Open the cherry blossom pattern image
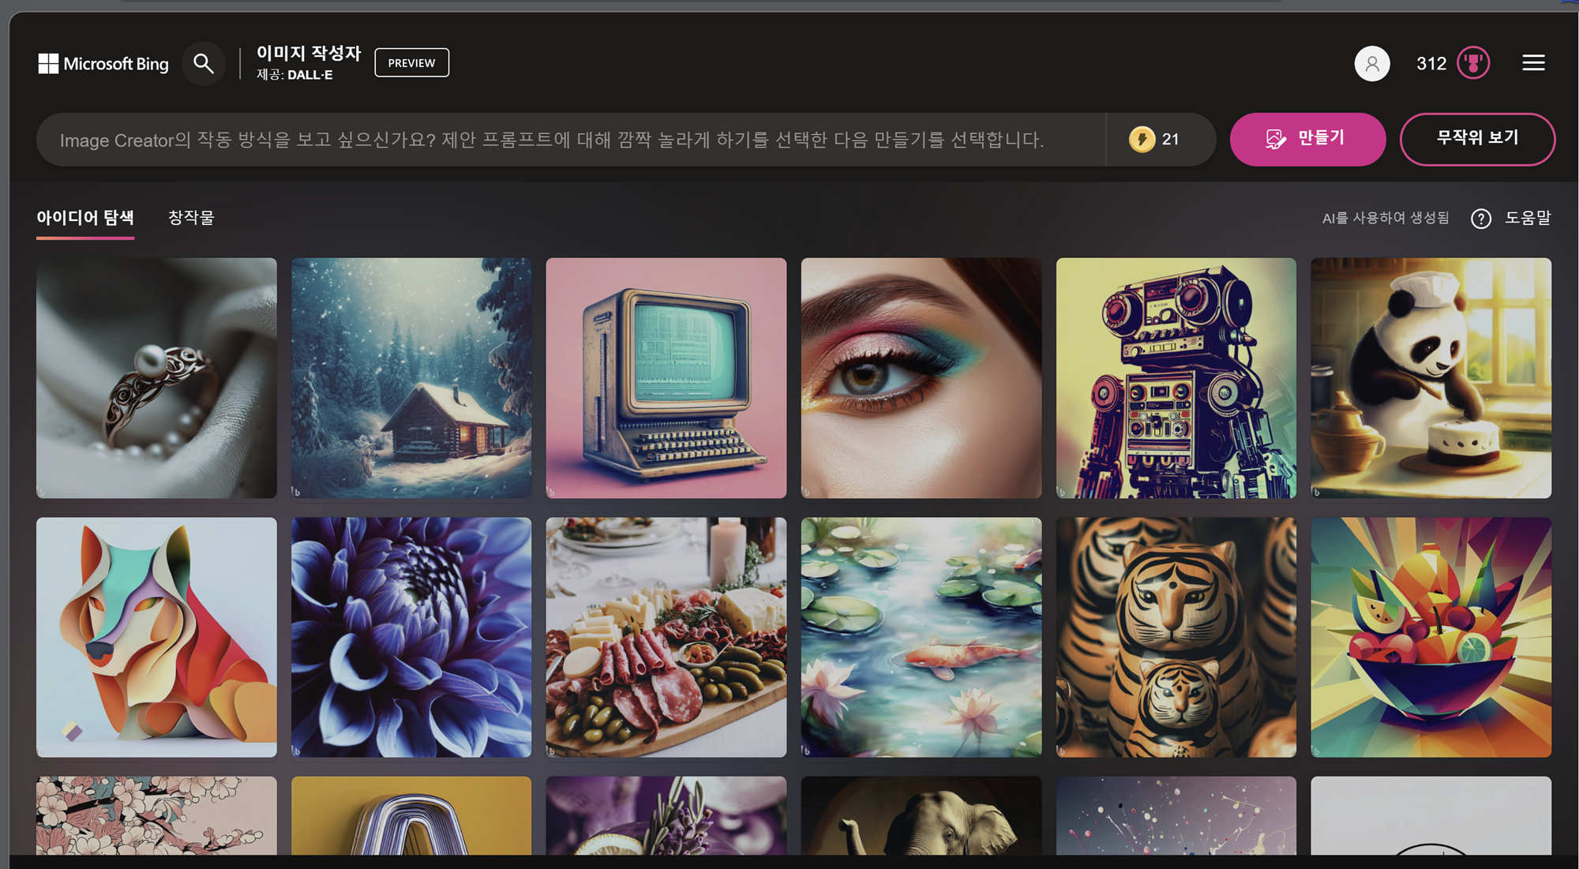This screenshot has height=869, width=1579. tap(156, 815)
